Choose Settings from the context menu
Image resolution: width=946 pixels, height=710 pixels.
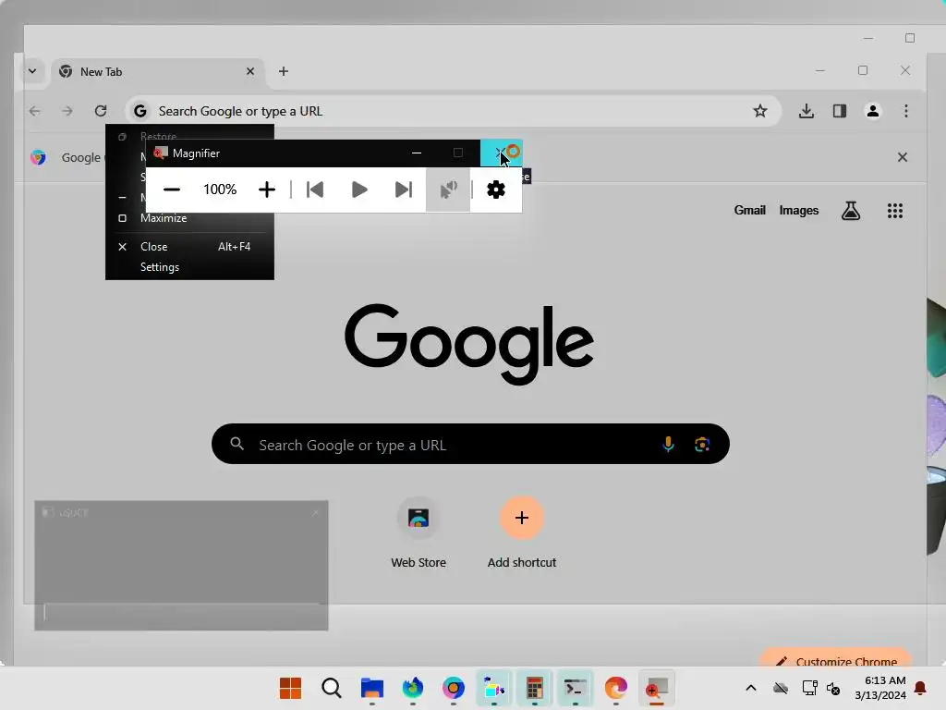pyautogui.click(x=189, y=267)
